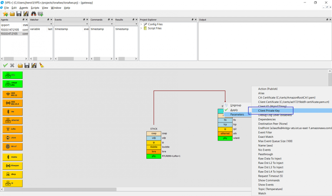Select the yellow ip palette block
The height and width of the screenshot is (196, 332).
(13, 183)
